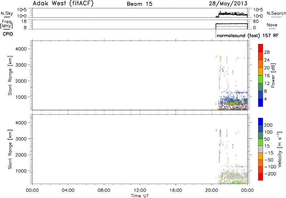This screenshot has width=286, height=198.
Task: Click 'Slant Range [km]' label of velocity panel
Action: pos(10,149)
